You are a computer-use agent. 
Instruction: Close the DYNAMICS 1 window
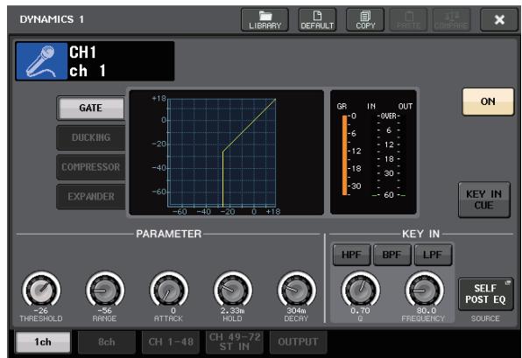[499, 20]
